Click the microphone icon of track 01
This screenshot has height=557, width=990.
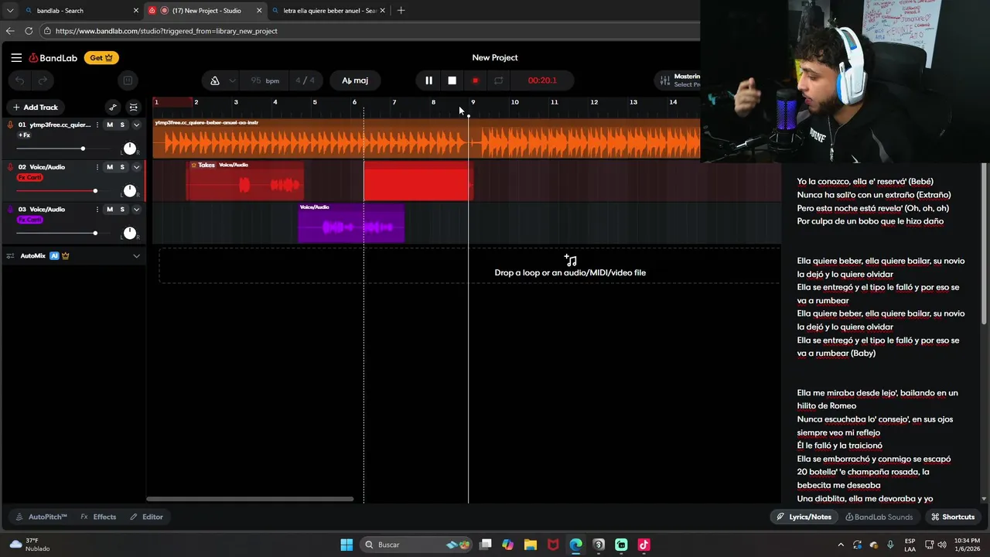10,125
